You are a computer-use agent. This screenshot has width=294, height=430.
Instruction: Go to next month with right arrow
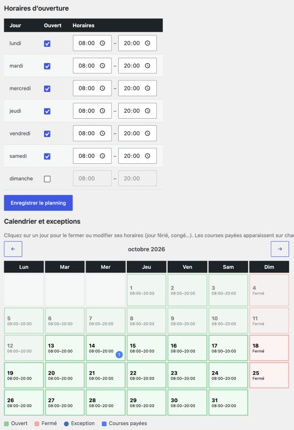[x=280, y=249]
